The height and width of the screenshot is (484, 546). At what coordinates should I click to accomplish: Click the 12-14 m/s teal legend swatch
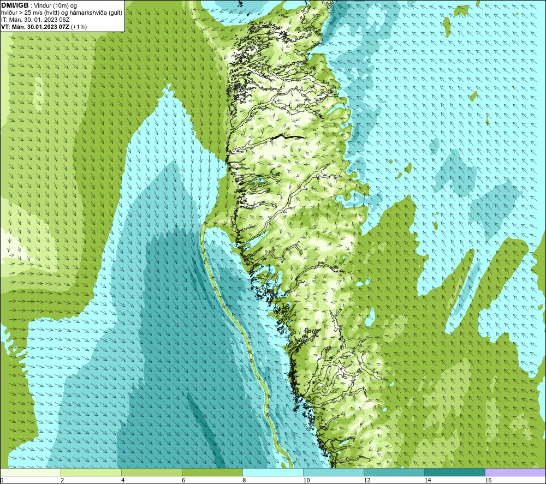(x=394, y=472)
